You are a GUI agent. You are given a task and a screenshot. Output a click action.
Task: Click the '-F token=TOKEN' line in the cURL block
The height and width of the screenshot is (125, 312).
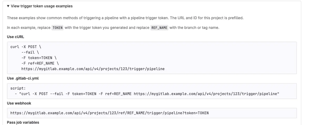[39, 58]
